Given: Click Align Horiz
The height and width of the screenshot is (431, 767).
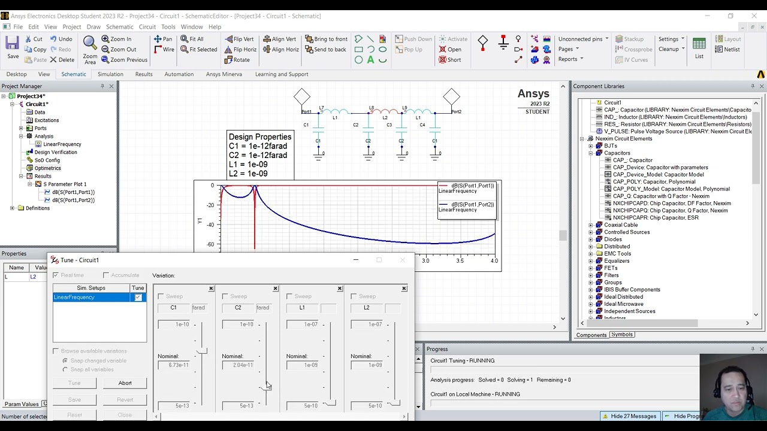Looking at the screenshot, I should pyautogui.click(x=280, y=50).
